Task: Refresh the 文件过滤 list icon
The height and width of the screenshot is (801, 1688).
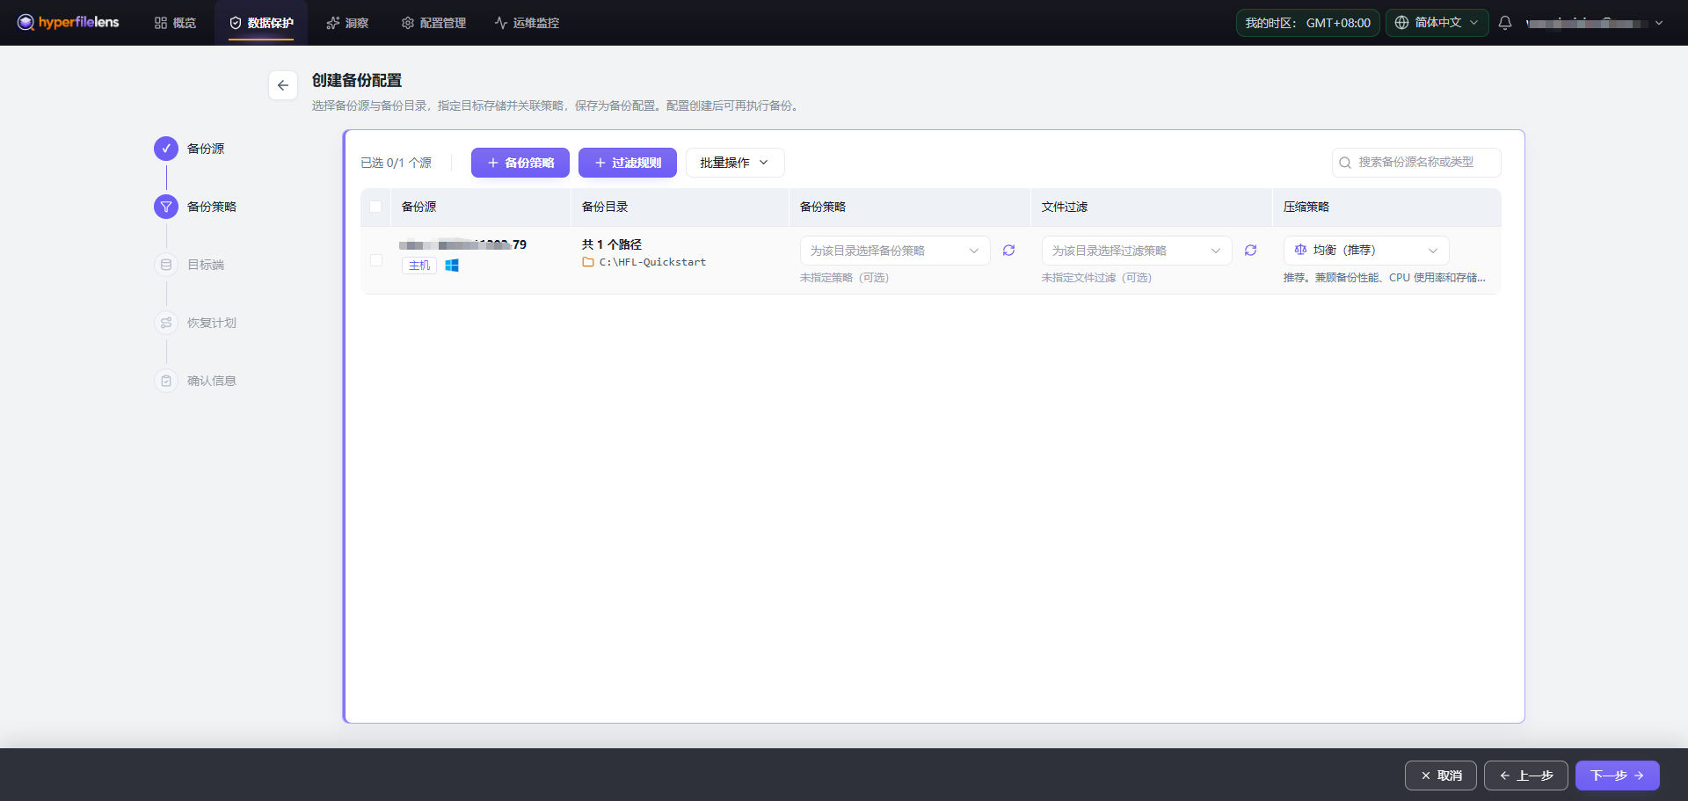Action: tap(1250, 251)
